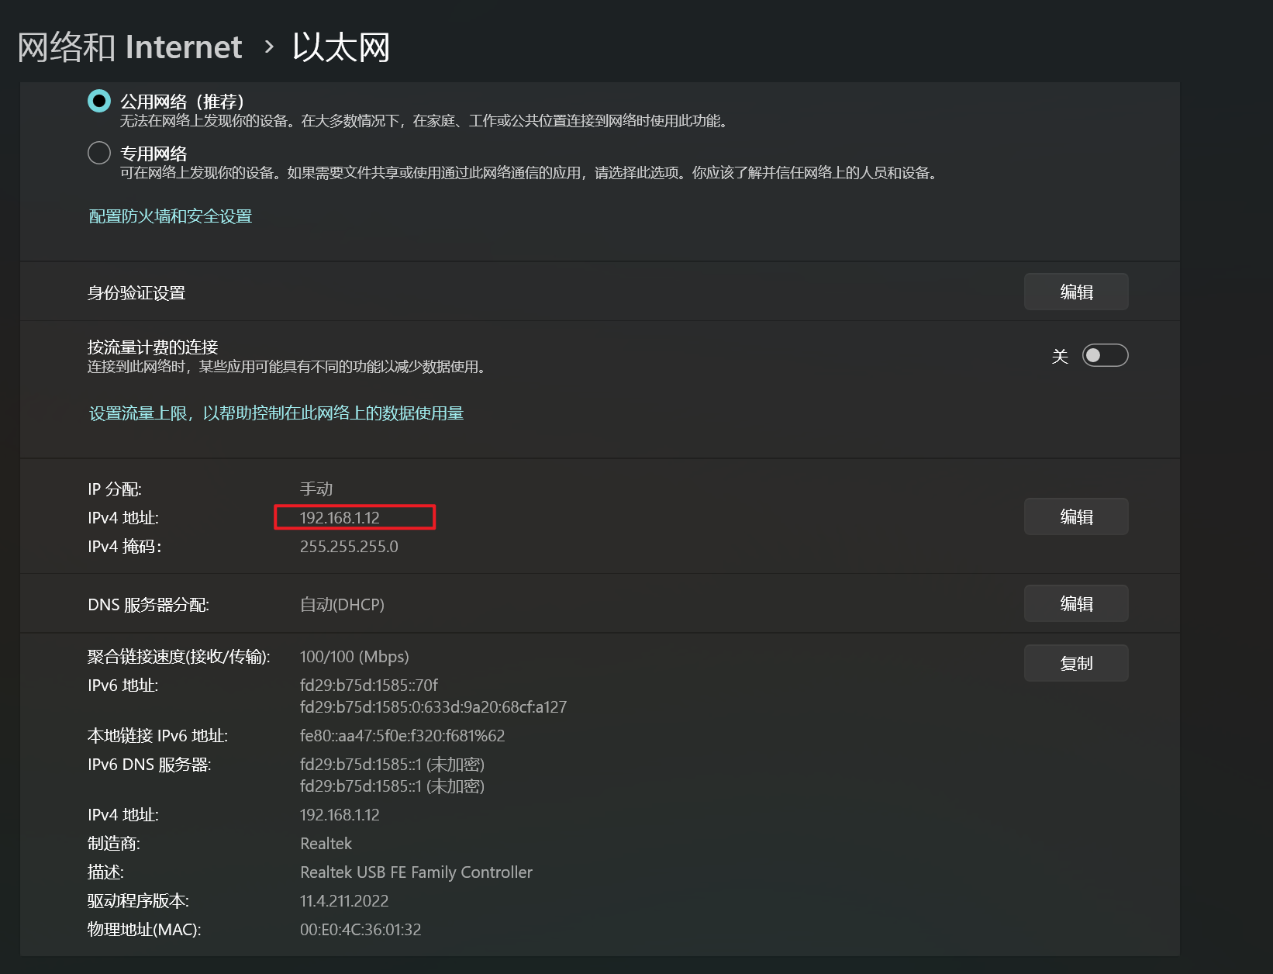Click the 以太网 page title

coord(342,47)
